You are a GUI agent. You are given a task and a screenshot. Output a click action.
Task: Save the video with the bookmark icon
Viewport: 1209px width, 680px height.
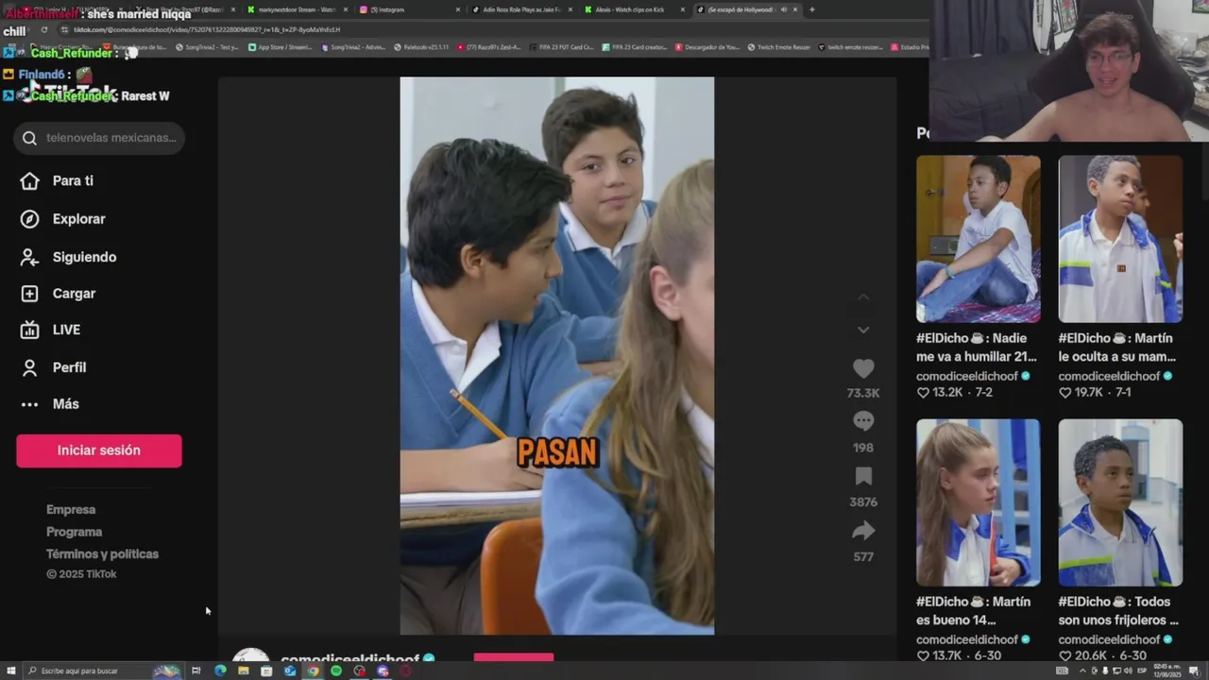click(863, 476)
